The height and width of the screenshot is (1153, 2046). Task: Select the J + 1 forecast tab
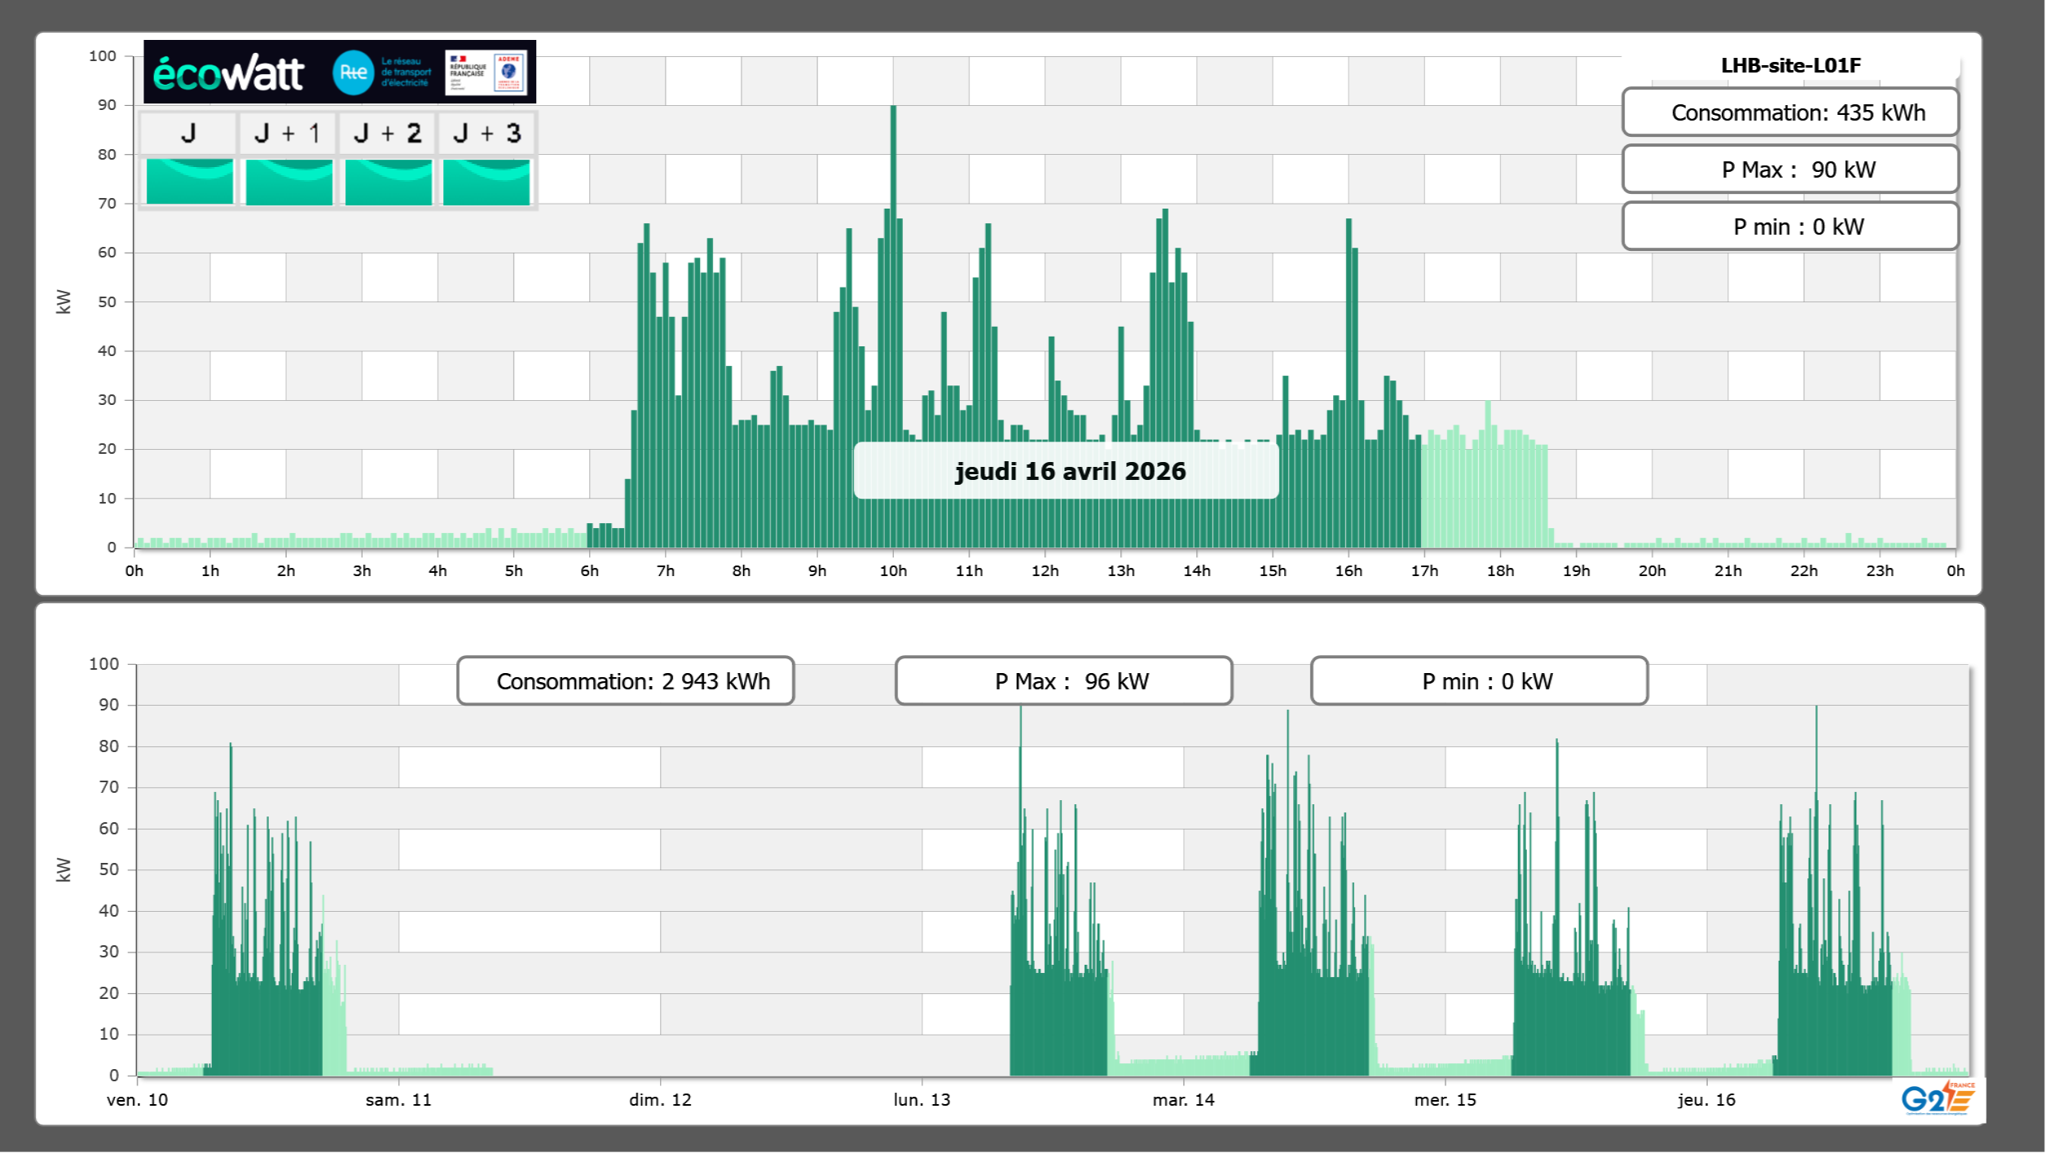tap(288, 134)
